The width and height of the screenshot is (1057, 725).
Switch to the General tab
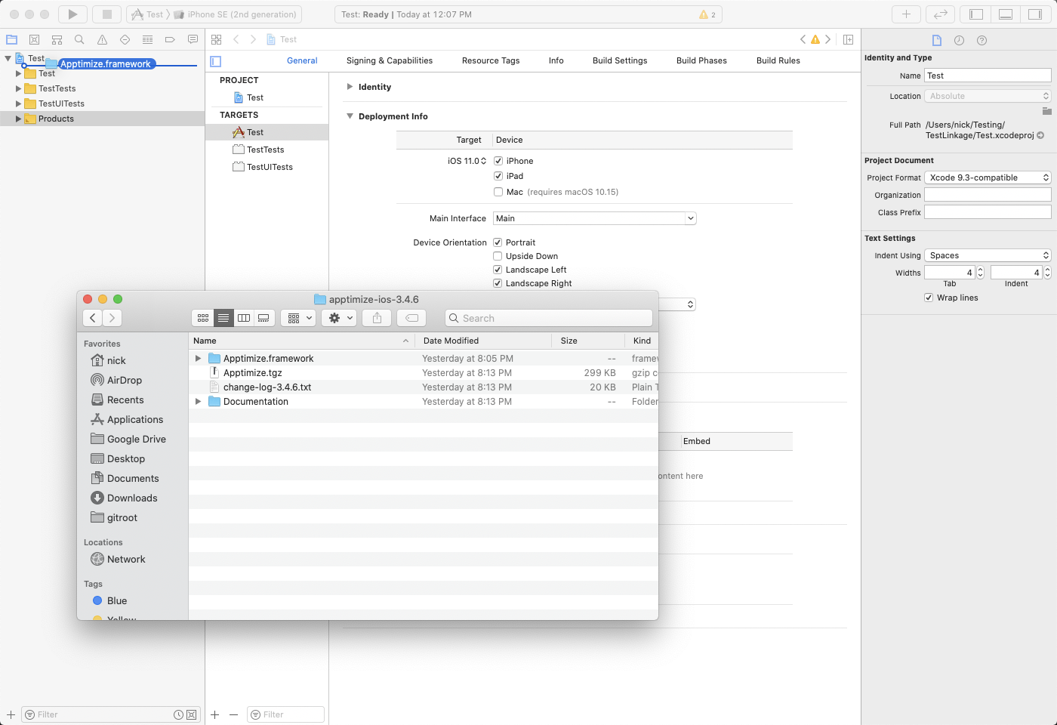click(302, 60)
